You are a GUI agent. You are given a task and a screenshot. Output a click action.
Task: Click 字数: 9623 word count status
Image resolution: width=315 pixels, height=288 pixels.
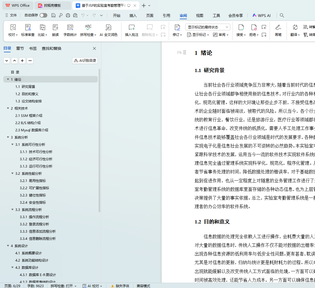(x=35, y=286)
